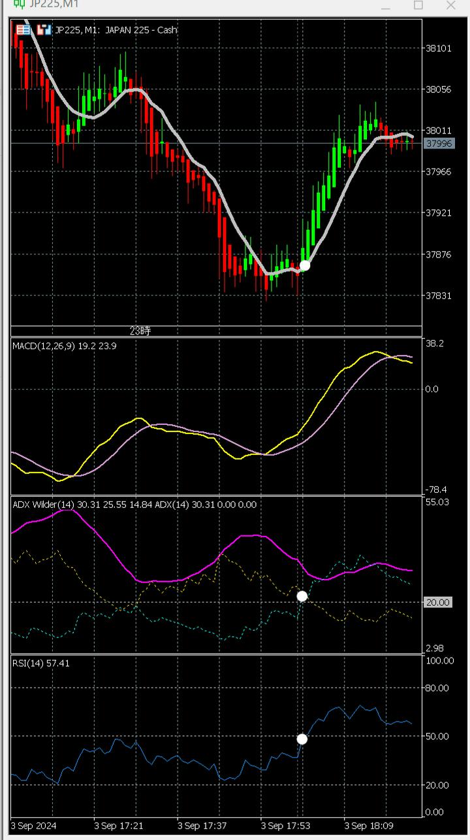Click the 3 Sep 17:21 time label
The height and width of the screenshot is (840, 470).
coord(118,826)
